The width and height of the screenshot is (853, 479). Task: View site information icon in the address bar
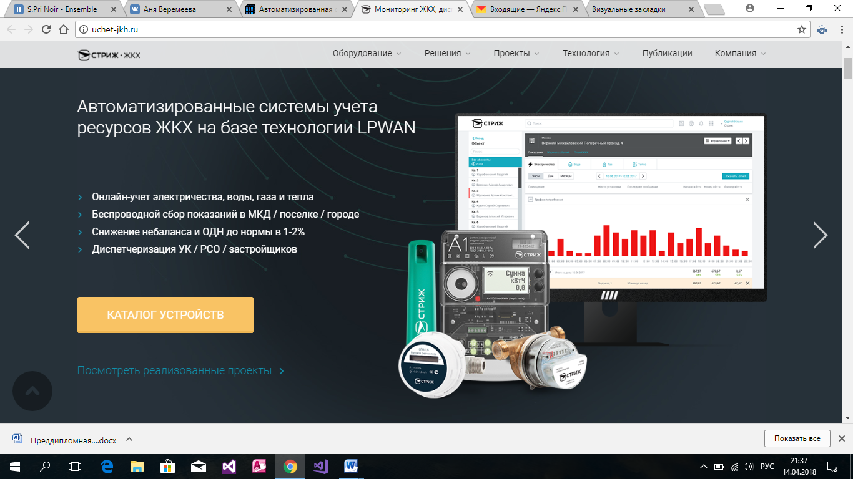coord(83,29)
